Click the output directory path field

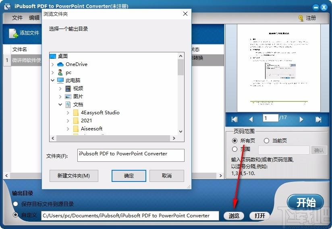pos(130,216)
